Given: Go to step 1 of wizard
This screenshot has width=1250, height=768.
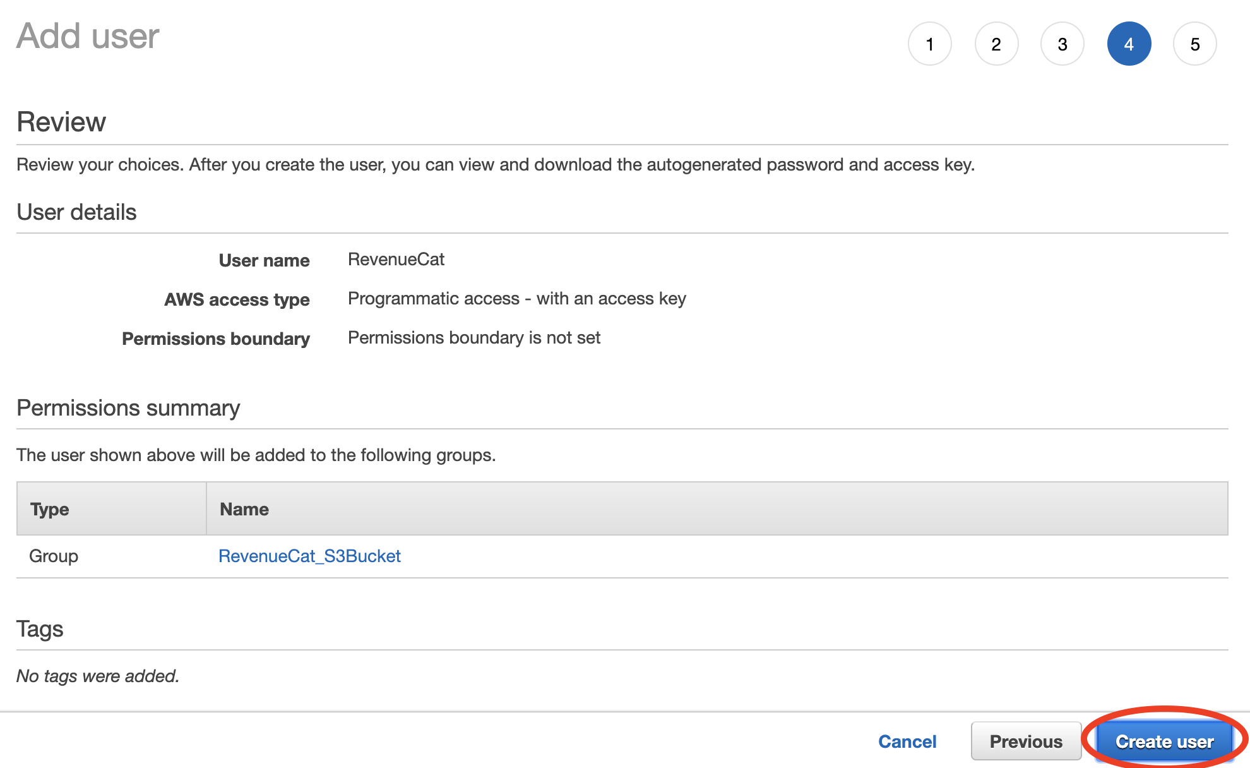Looking at the screenshot, I should click(929, 44).
